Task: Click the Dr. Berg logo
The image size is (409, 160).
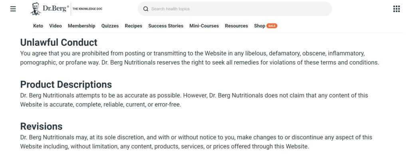Action: pyautogui.click(x=55, y=8)
